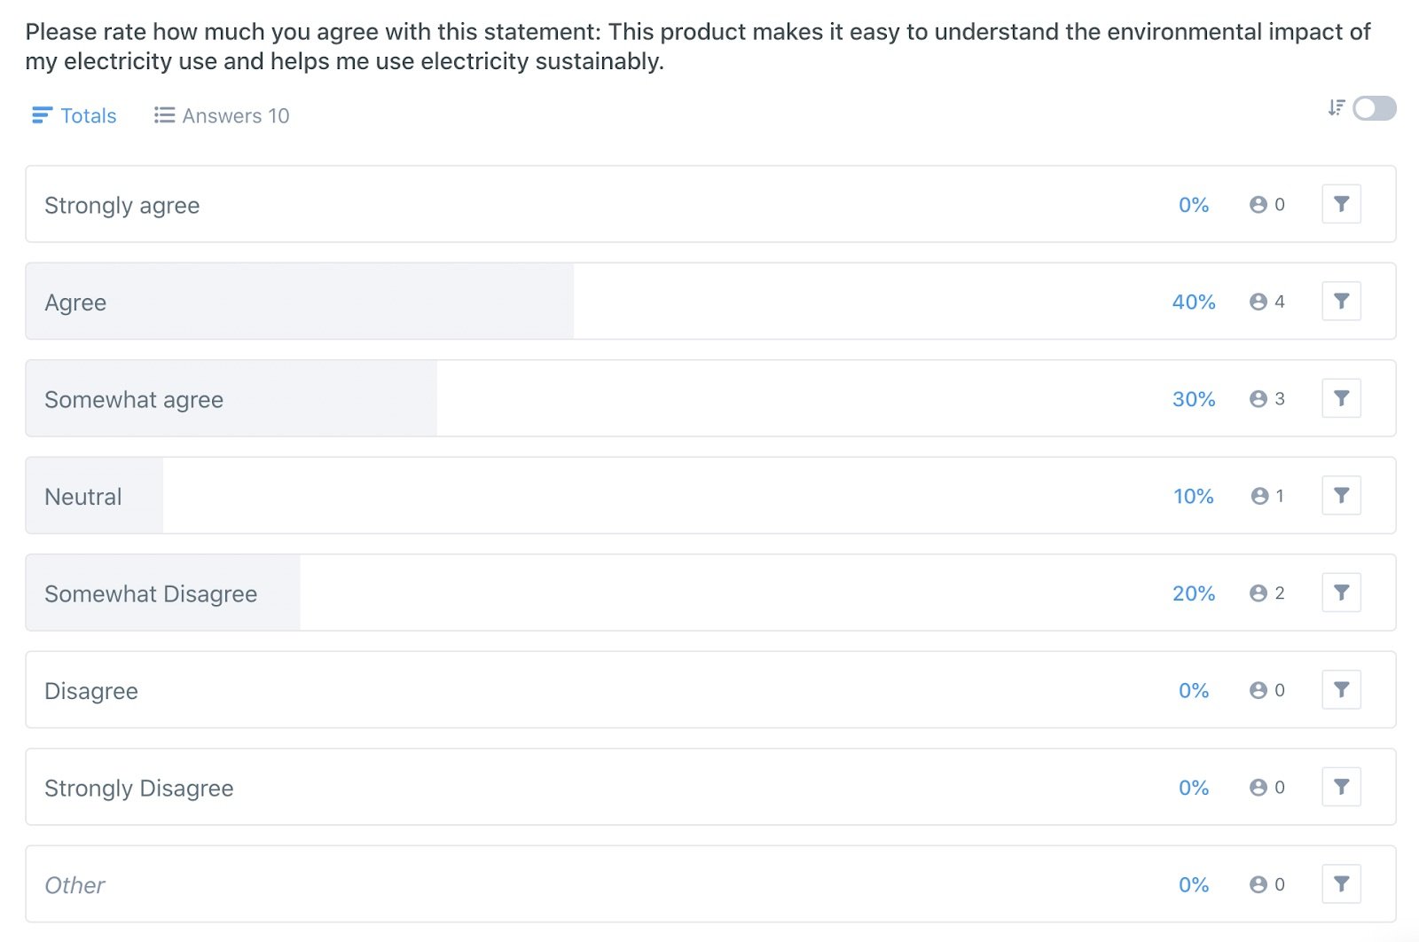Screen dimensions: 1419x942
Task: Select the Other answer row
Action: click(710, 883)
